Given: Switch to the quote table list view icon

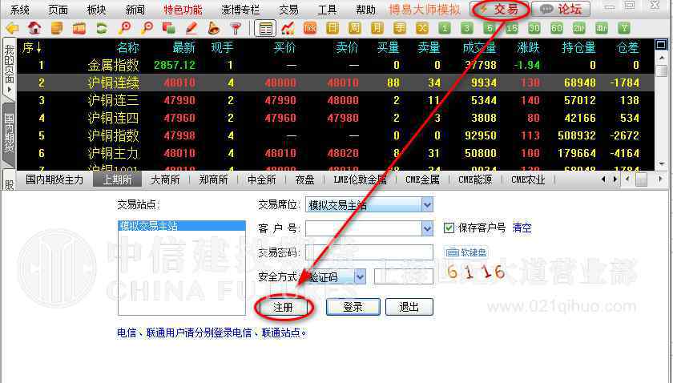Looking at the screenshot, I should pos(265,28).
